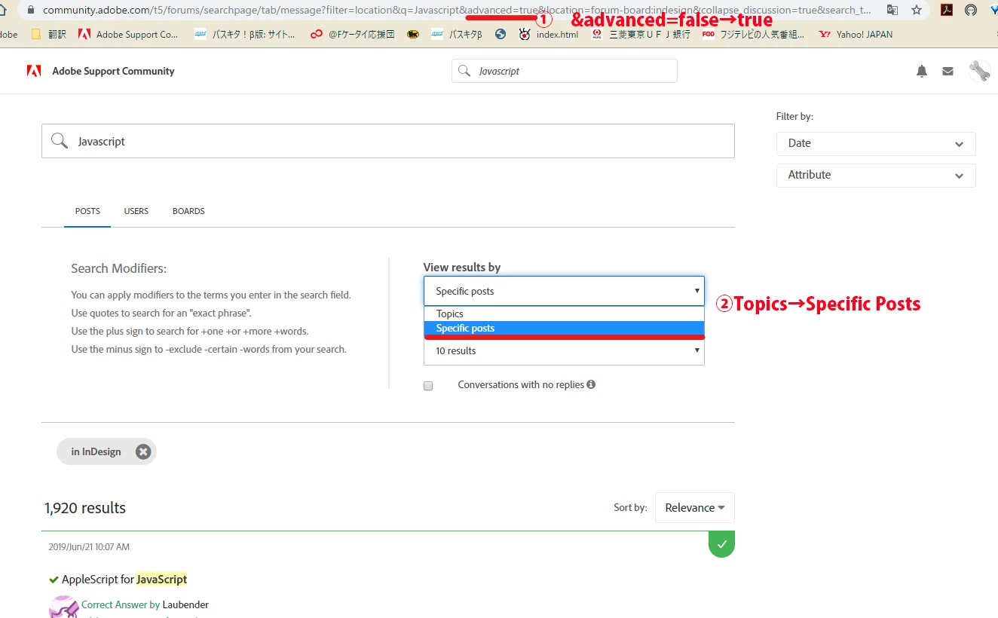This screenshot has height=618, width=998.
Task: Click the header search box containing Javascript
Action: pyautogui.click(x=565, y=71)
